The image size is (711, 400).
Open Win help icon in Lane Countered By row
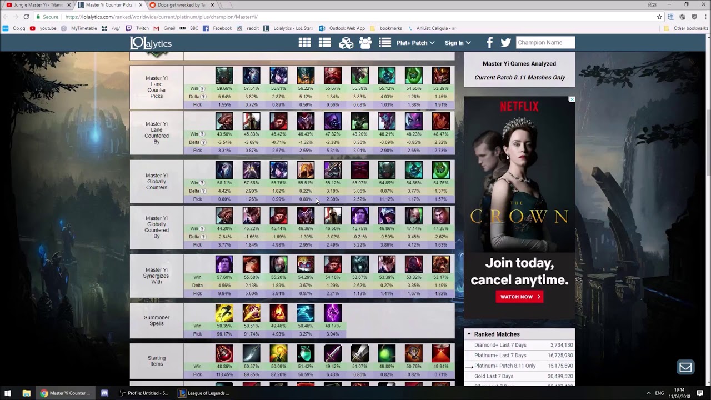[x=202, y=134]
